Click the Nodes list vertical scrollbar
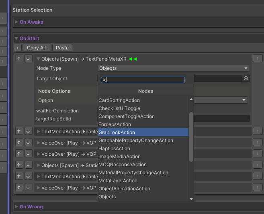Image resolution: width=264 pixels, height=214 pixels. click(191, 137)
